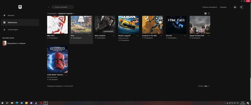Open Rocket League cover thumbnail
The height and width of the screenshot is (105, 251).
point(129,25)
